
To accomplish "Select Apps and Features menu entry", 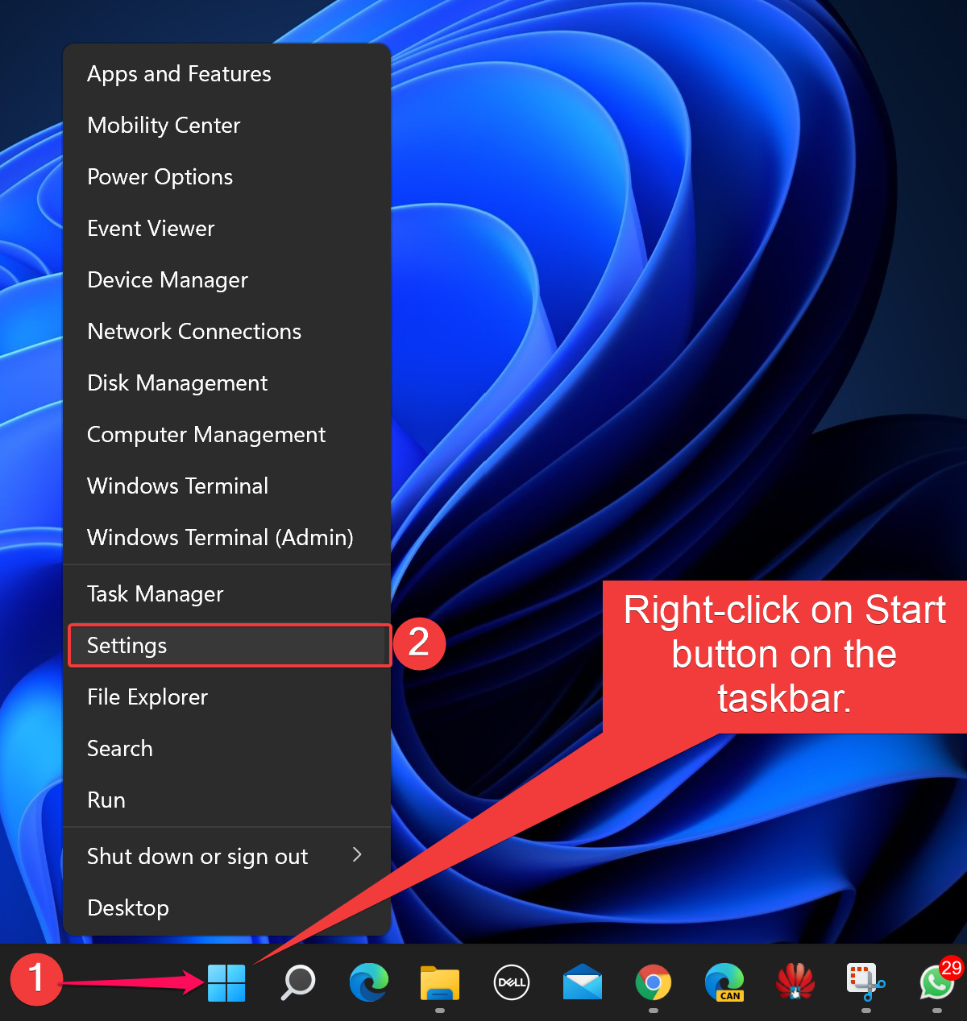I will click(226, 74).
